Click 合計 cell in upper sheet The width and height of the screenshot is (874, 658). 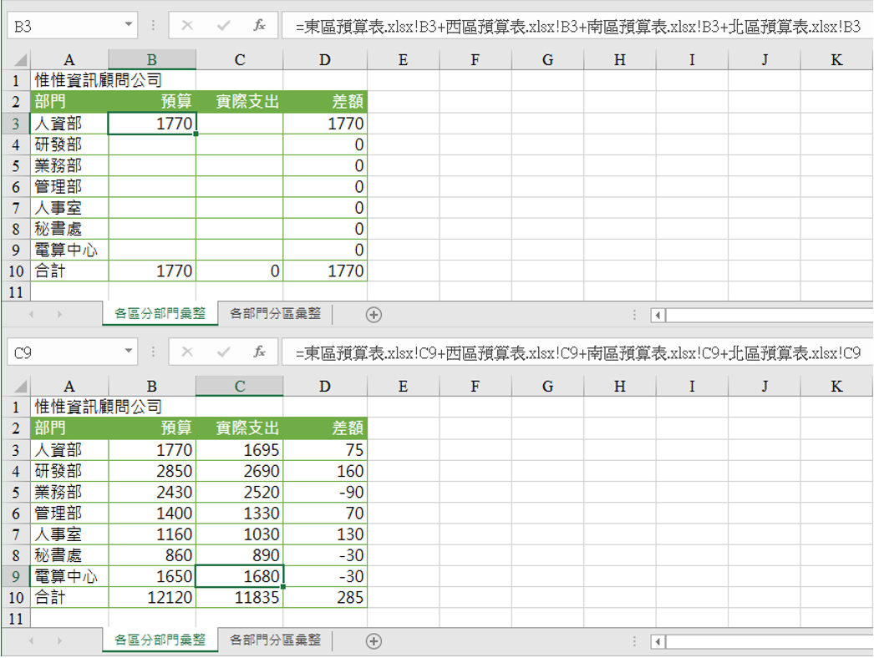[69, 271]
